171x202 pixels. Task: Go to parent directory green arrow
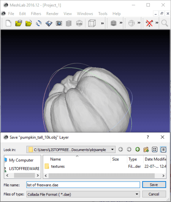pyautogui.click(x=138, y=150)
